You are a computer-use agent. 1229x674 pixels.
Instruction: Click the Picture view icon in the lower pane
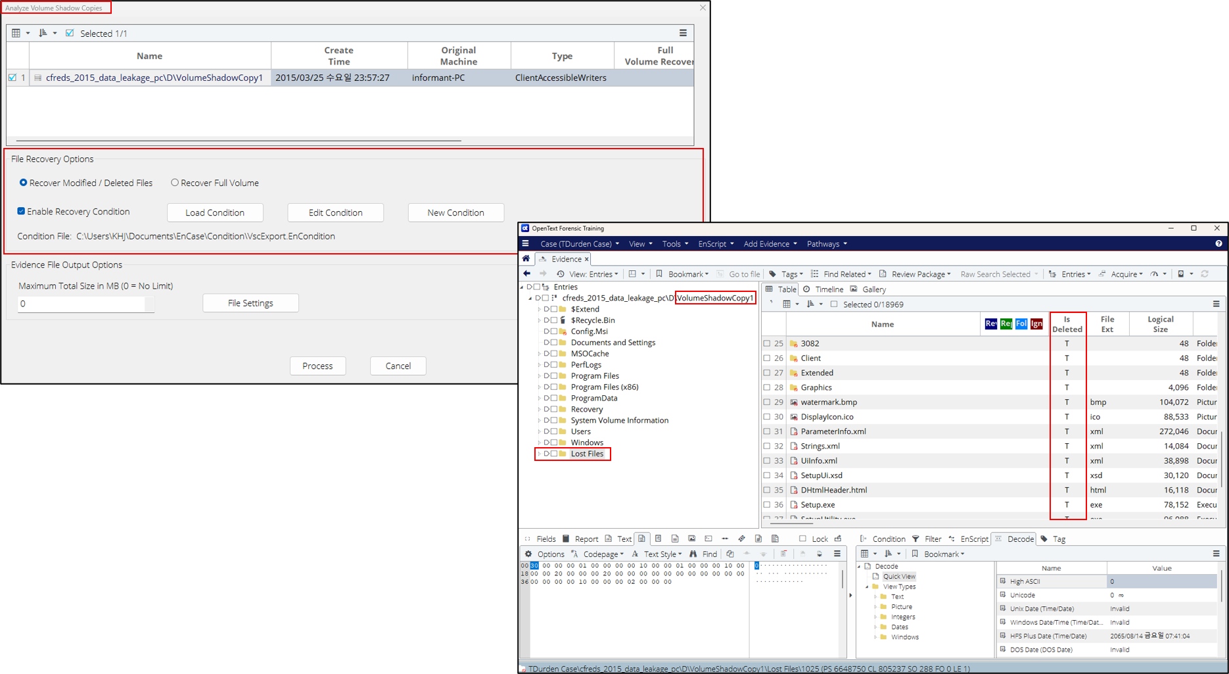[691, 539]
